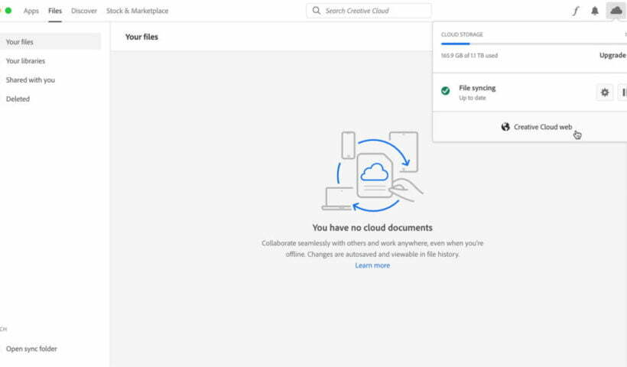Image resolution: width=627 pixels, height=367 pixels.
Task: Click the cloud storage usage bar
Action: click(x=534, y=44)
